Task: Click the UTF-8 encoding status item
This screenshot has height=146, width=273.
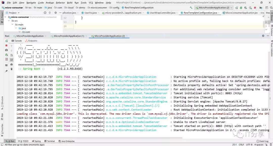Action: coord(249,144)
